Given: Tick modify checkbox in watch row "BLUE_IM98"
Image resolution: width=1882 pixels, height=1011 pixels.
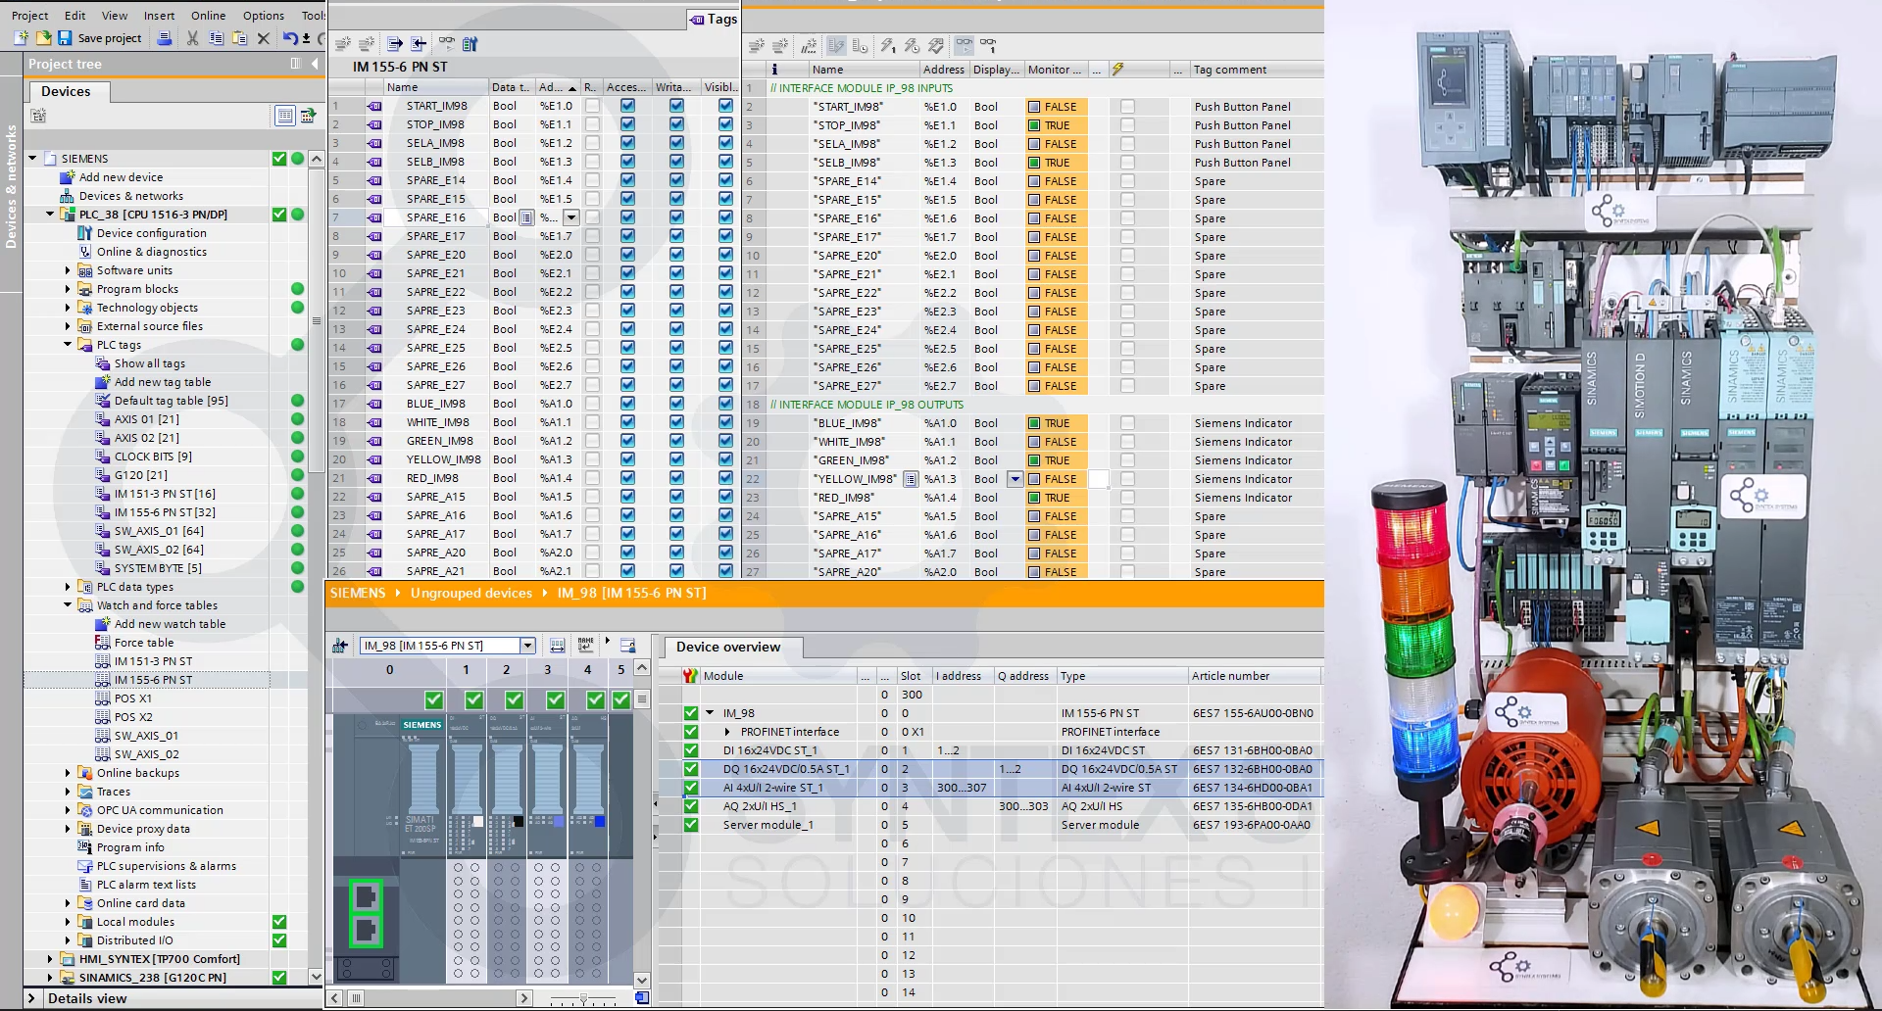Looking at the screenshot, I should 1127,423.
